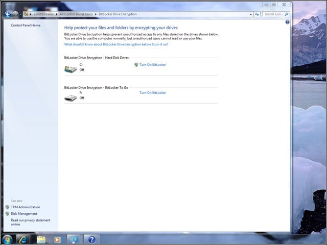Close the BitLocker Control Panel window
The height and width of the screenshot is (245, 327).
(284, 5)
